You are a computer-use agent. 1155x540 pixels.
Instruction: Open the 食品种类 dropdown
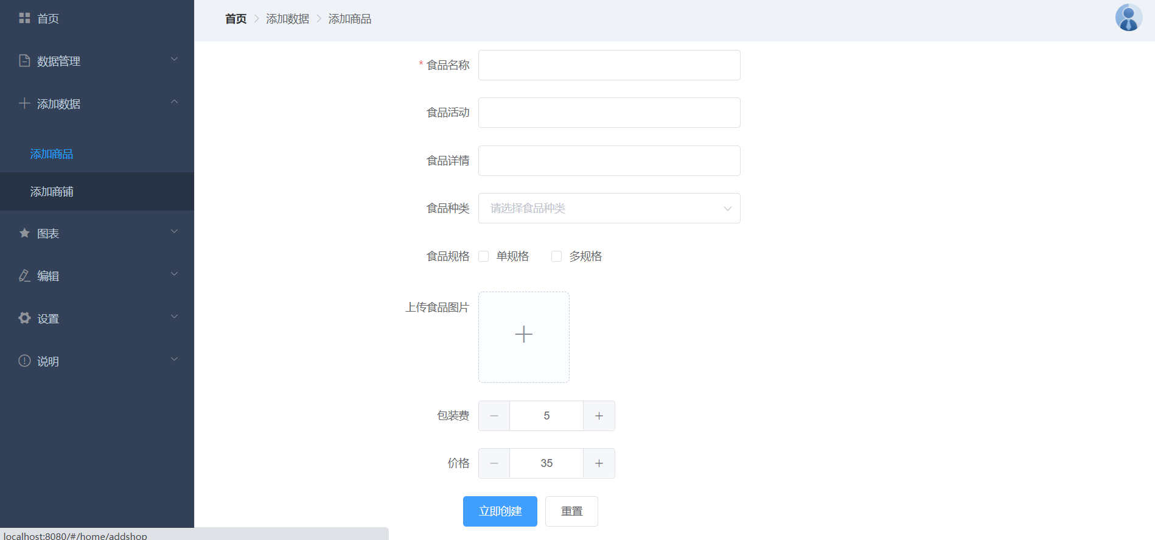[609, 208]
